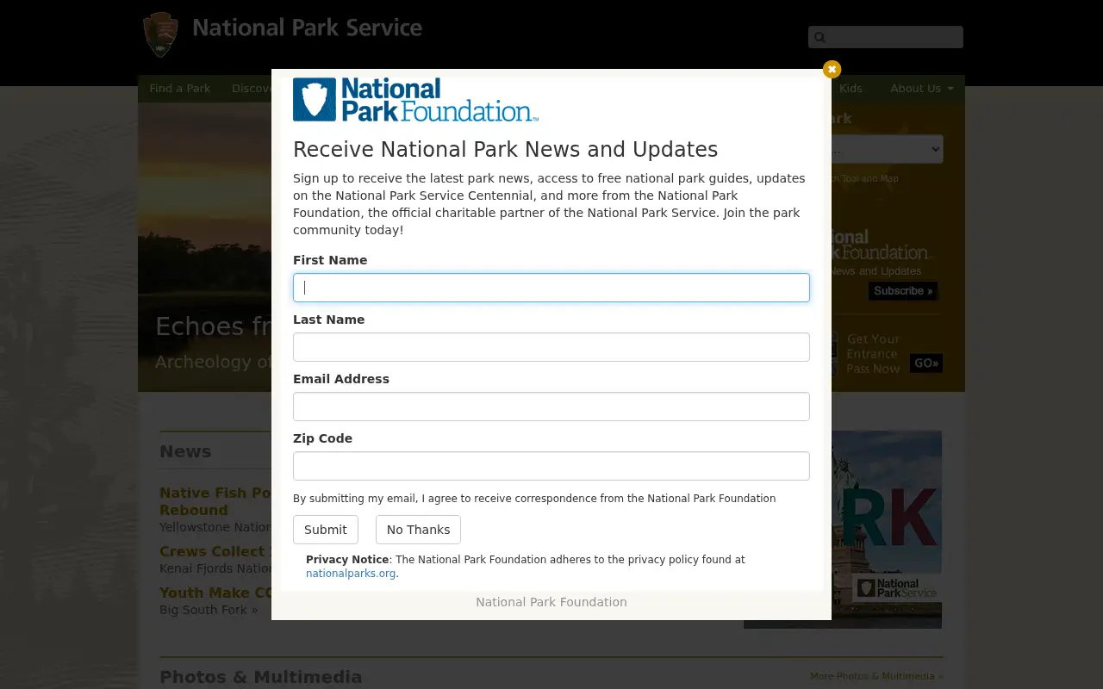Click the National Park Service title text
Screen dimensions: 1103x689
click(x=308, y=28)
